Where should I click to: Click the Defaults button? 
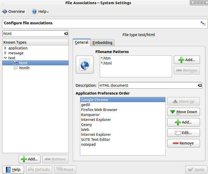click(39, 170)
